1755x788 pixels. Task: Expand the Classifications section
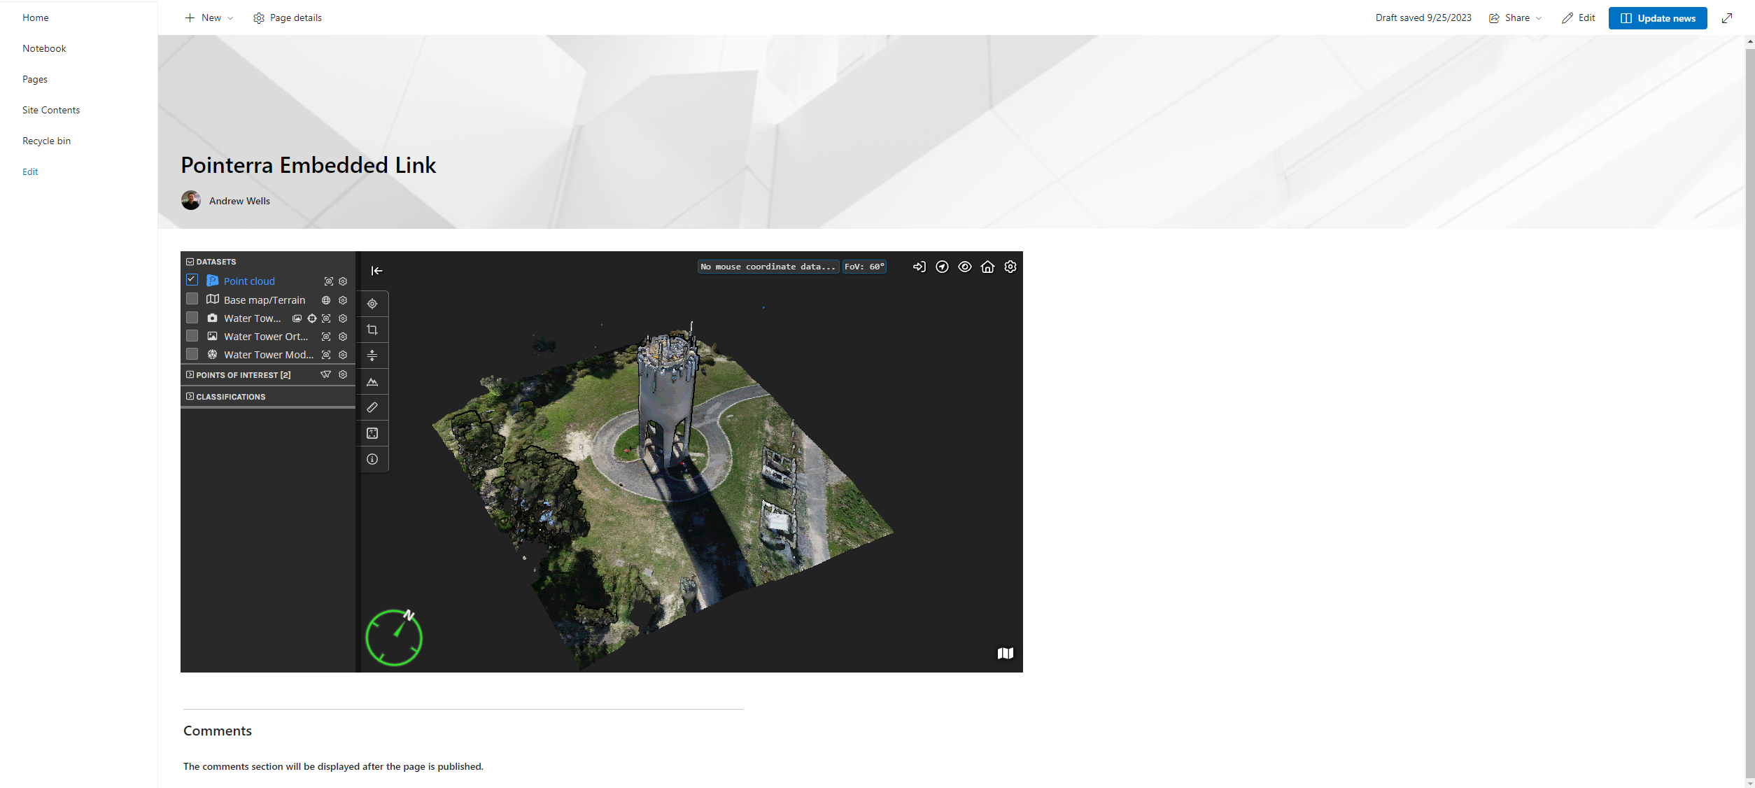tap(190, 396)
